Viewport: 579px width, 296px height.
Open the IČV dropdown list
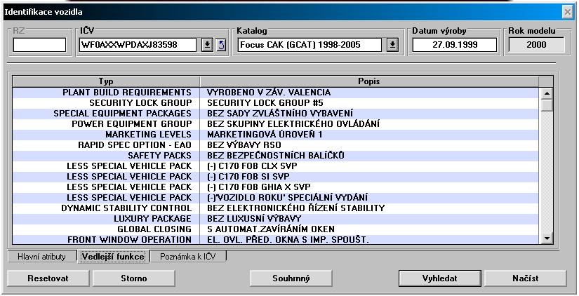pyautogui.click(x=207, y=45)
